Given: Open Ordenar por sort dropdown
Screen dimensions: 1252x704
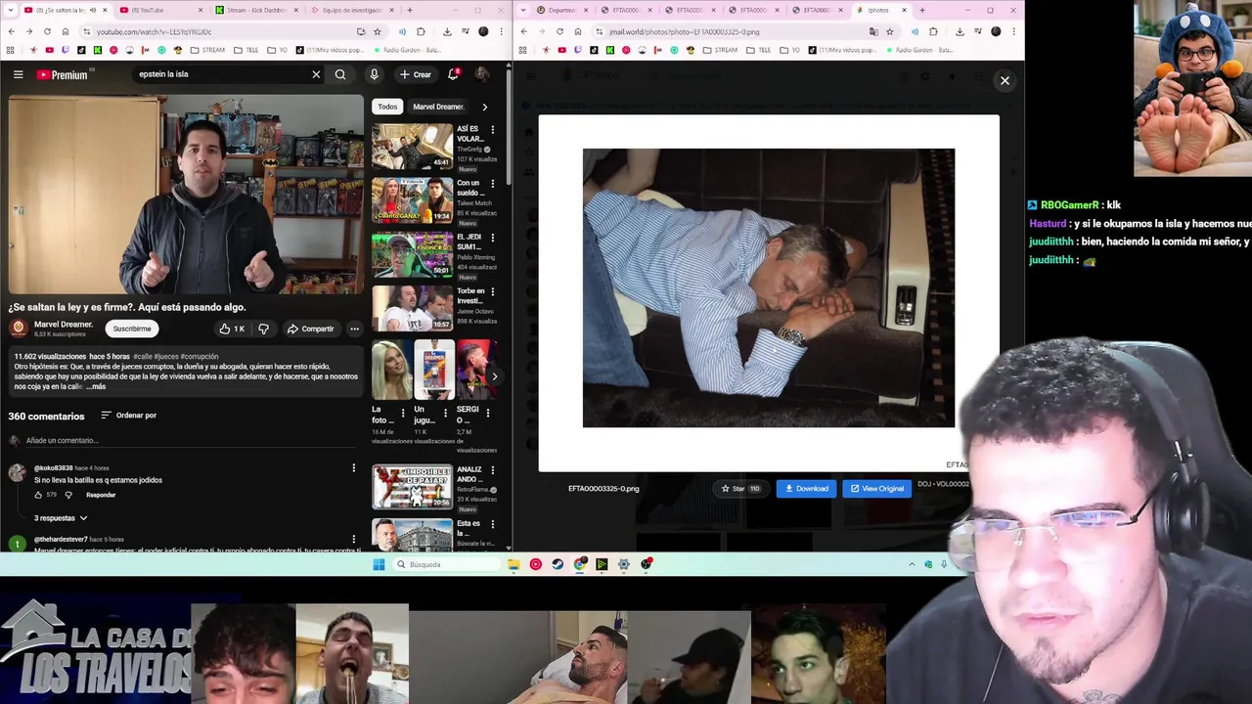Looking at the screenshot, I should (x=128, y=416).
